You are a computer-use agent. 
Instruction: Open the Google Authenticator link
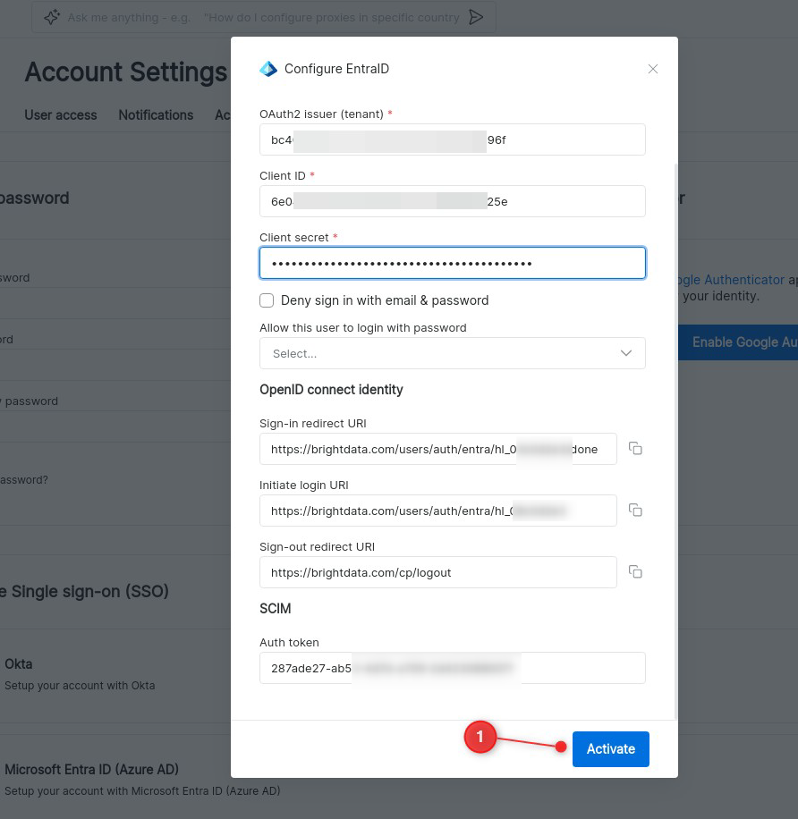pos(731,280)
